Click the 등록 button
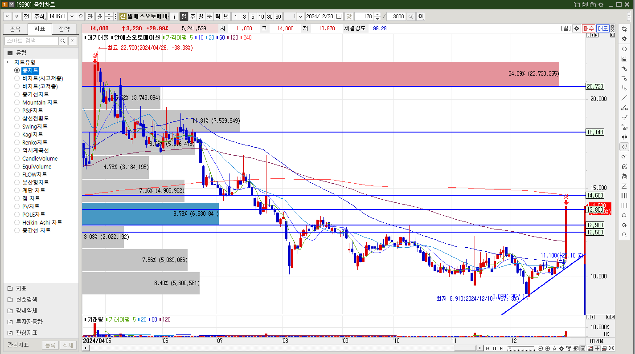Screen dimensions: 635x354 pos(50,345)
